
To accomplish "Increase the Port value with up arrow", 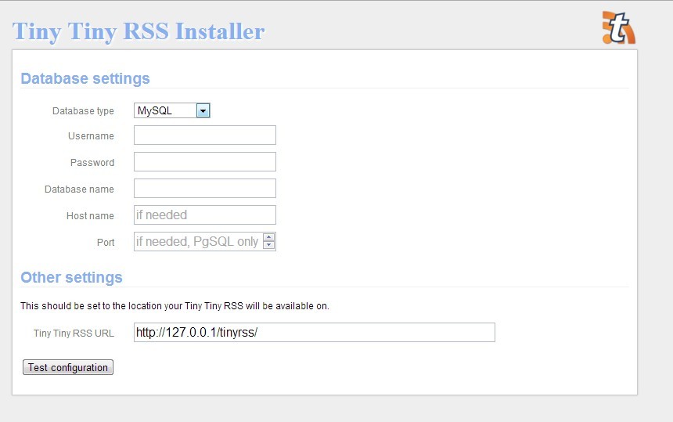I will pyautogui.click(x=268, y=237).
